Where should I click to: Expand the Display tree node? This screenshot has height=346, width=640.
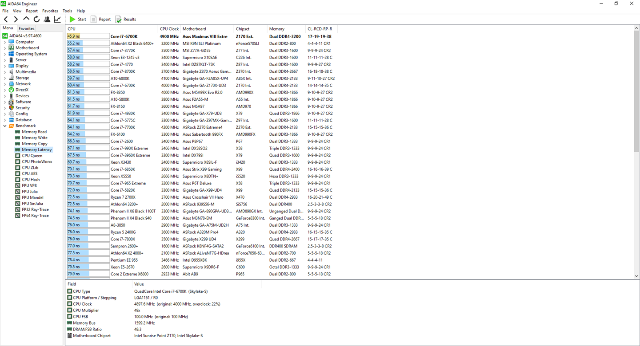pyautogui.click(x=5, y=66)
